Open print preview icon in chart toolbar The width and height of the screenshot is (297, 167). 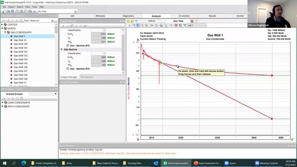[165, 26]
